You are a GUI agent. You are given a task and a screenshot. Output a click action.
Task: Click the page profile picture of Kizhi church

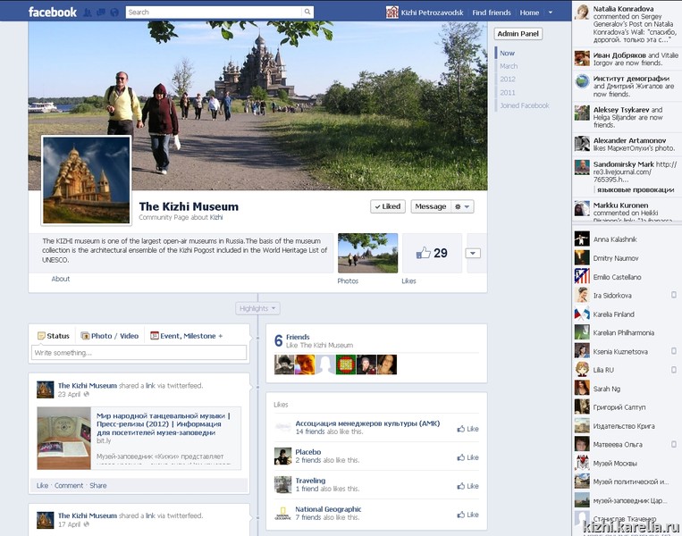coord(86,180)
